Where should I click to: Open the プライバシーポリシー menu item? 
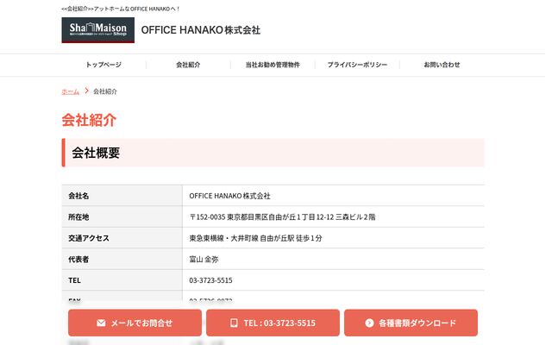[357, 65]
